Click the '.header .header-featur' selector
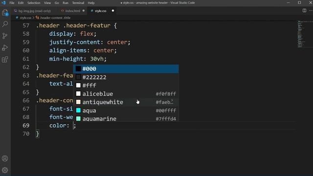 pos(73,25)
